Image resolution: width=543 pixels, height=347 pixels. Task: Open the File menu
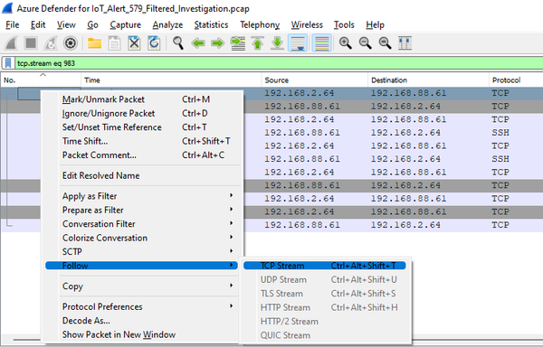13,25
